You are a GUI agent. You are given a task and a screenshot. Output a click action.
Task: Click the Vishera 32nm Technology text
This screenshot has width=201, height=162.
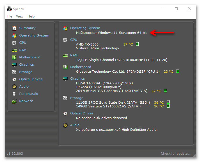pyautogui.click(x=98, y=48)
